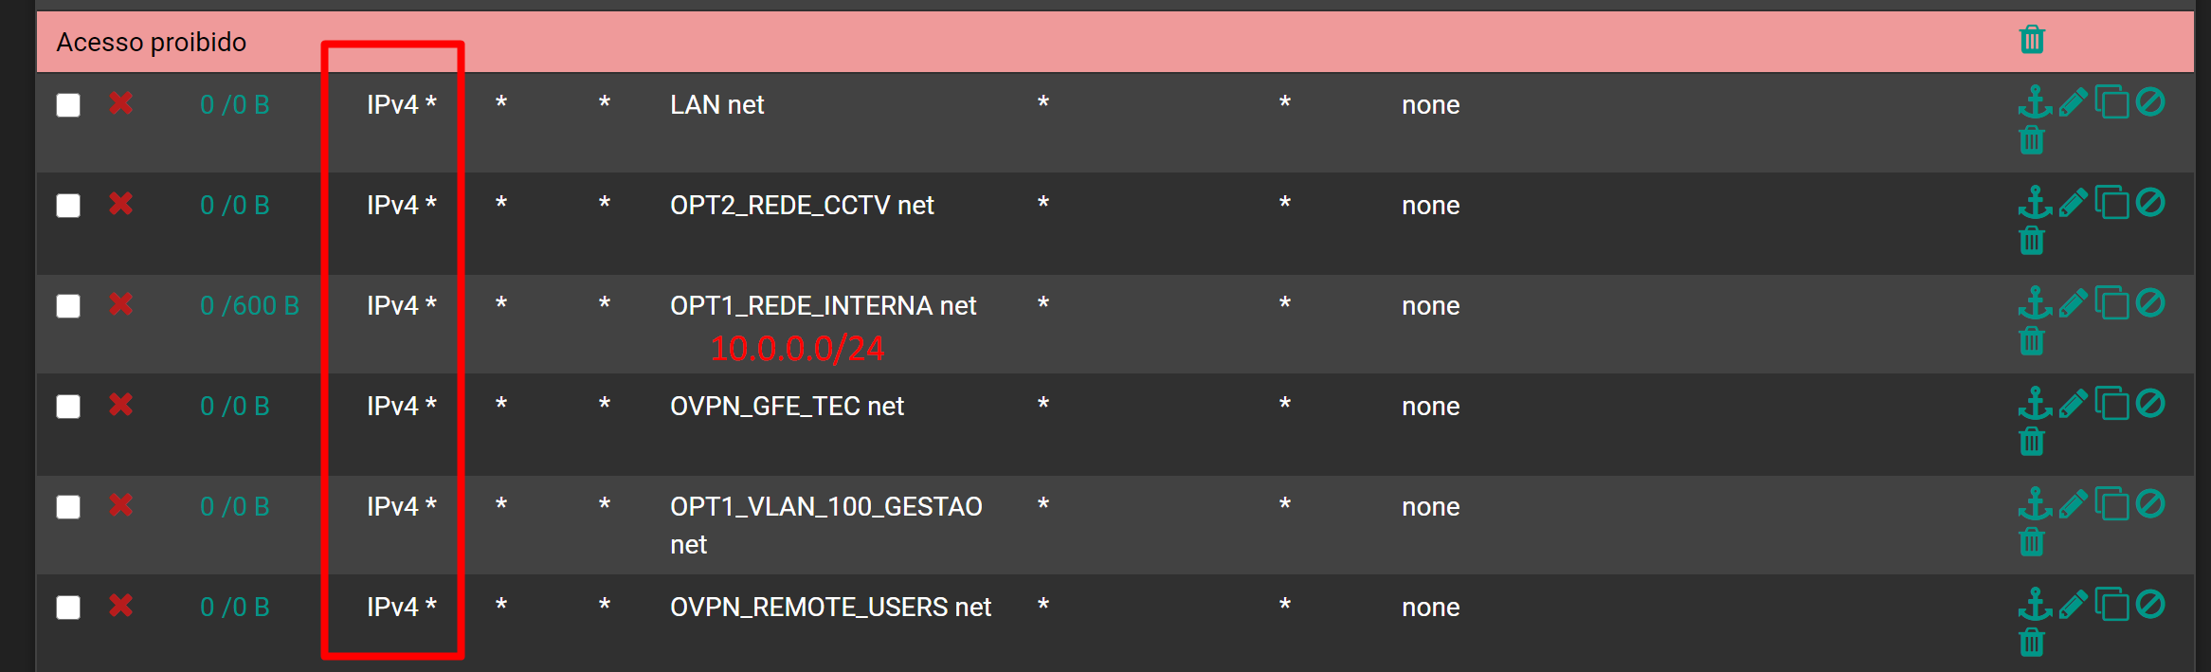
Task: Delete the OPT1_VLAN_100_GESTAO net rule
Action: tap(2032, 542)
